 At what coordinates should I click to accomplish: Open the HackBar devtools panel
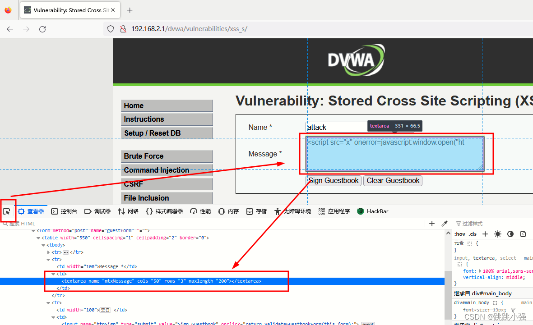coord(372,211)
